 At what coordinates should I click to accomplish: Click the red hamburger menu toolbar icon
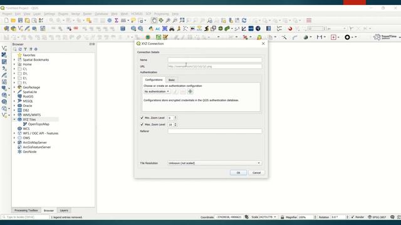tap(309, 21)
